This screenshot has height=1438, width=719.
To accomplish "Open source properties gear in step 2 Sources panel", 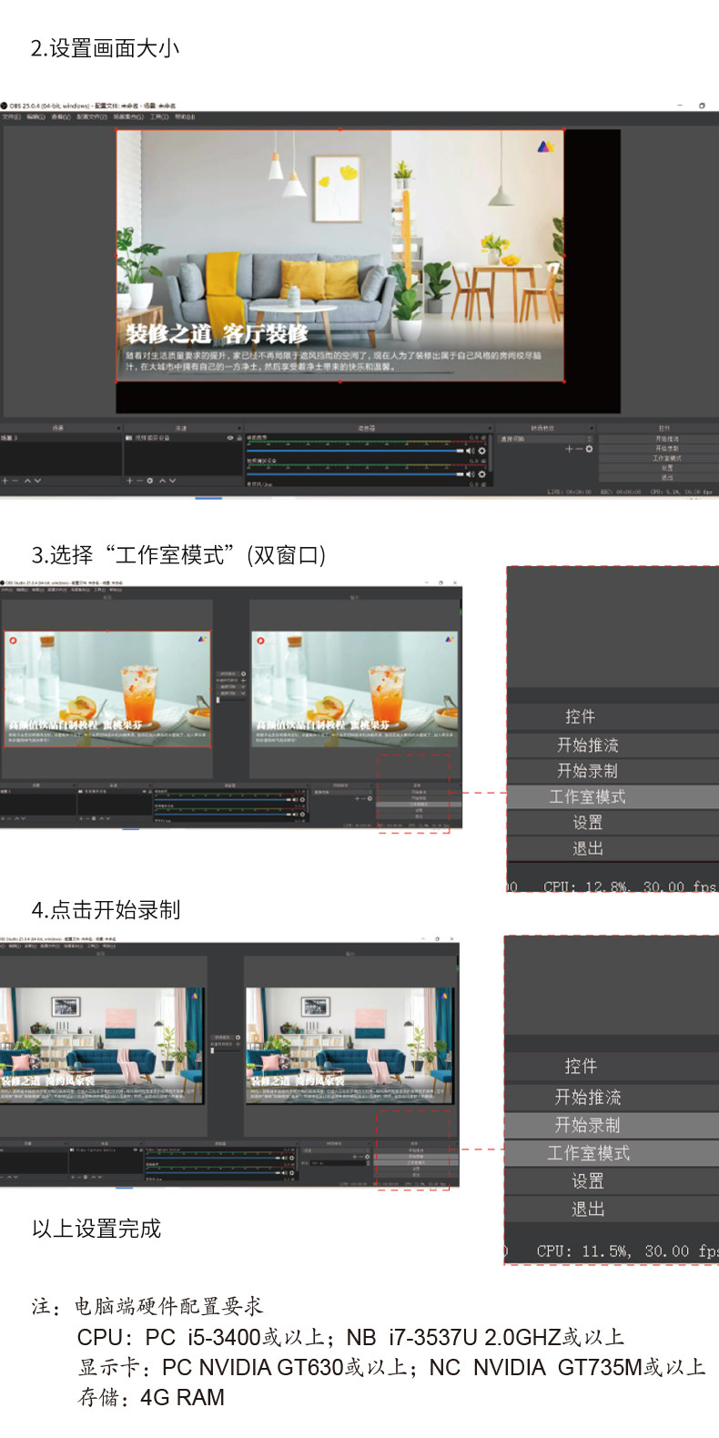I will point(149,481).
